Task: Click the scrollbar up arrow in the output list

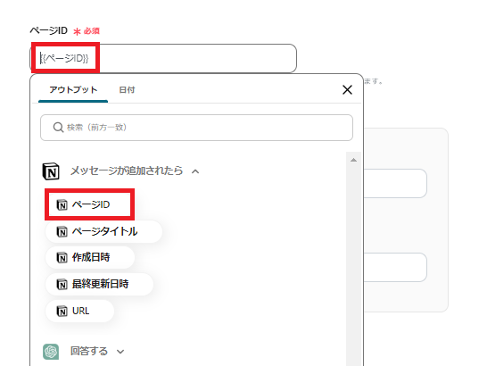Action: point(353,160)
